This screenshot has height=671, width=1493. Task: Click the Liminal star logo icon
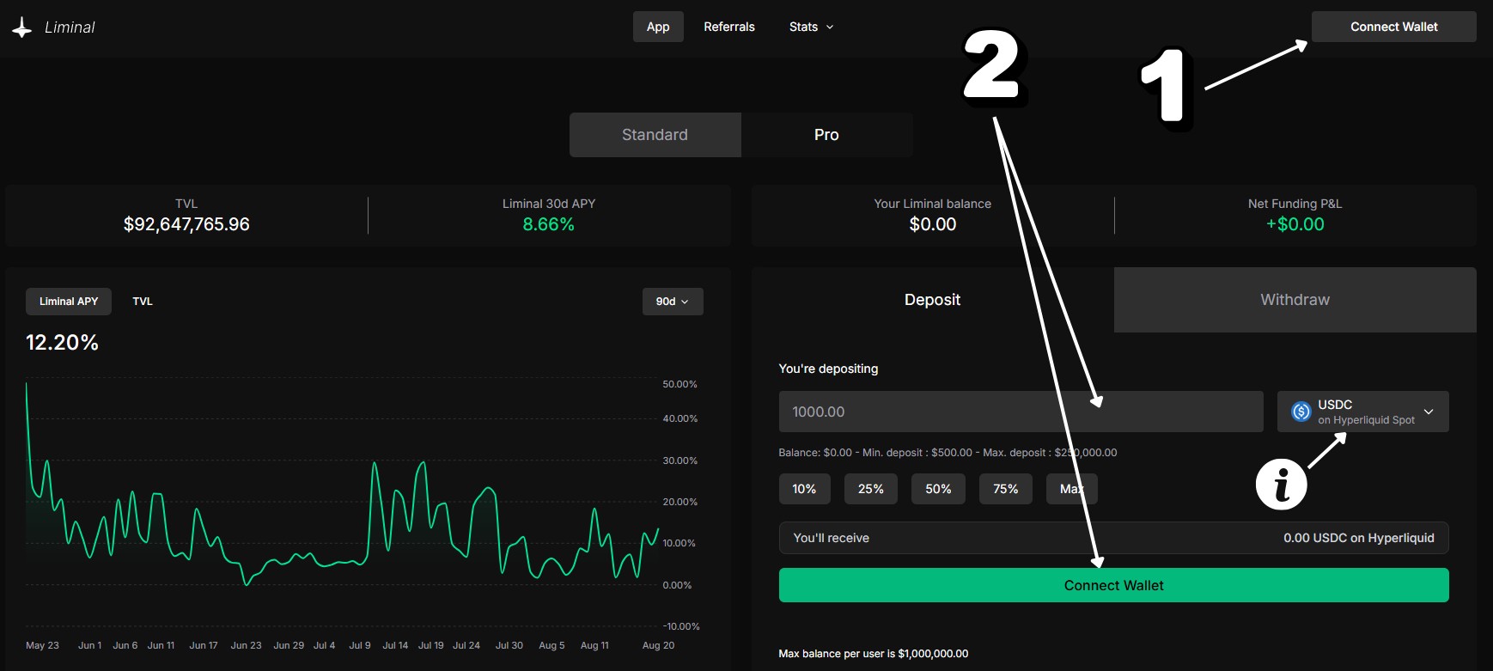(22, 27)
